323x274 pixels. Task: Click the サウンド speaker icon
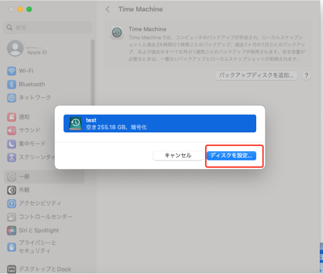tap(11, 130)
